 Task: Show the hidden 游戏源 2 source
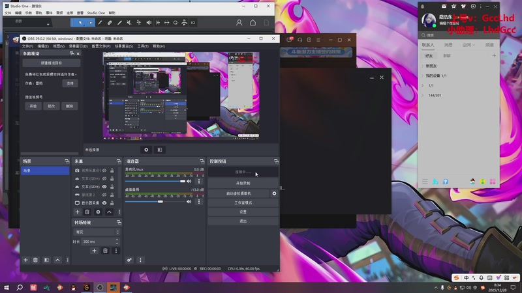click(104, 195)
